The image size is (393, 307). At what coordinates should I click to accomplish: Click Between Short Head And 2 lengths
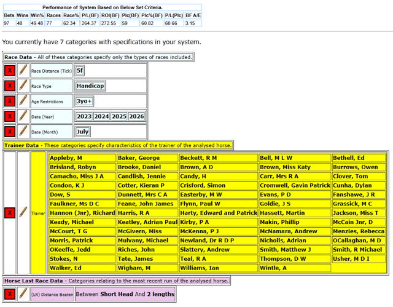[x=125, y=294]
